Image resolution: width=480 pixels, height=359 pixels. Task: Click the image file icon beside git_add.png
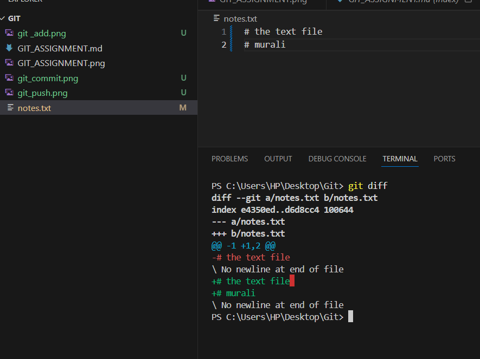click(x=10, y=33)
